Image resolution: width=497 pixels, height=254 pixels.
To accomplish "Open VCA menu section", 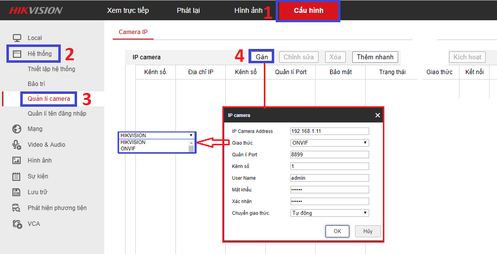I will tap(34, 224).
